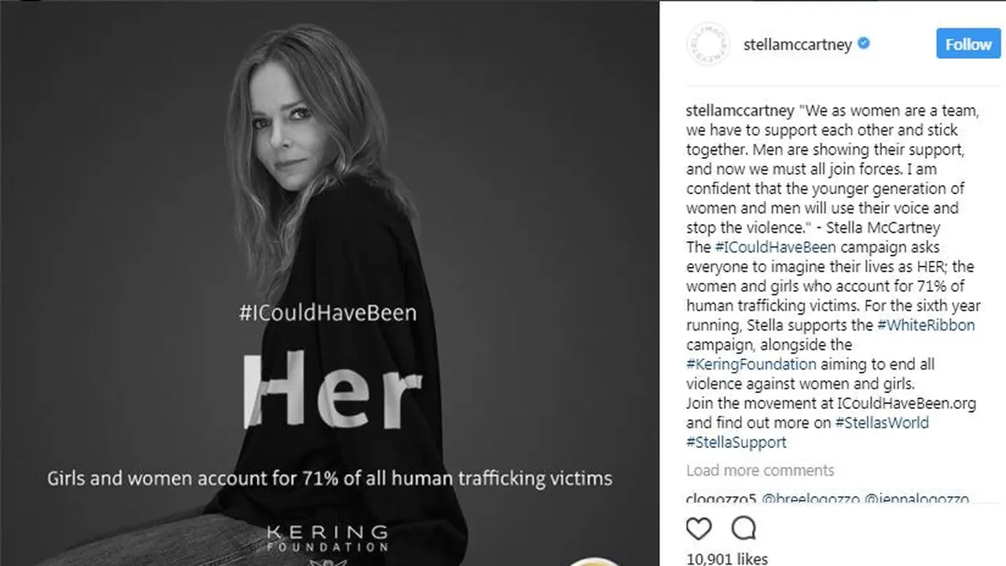The image size is (1006, 566).
Task: Click the blue verified badge
Action: (x=864, y=44)
